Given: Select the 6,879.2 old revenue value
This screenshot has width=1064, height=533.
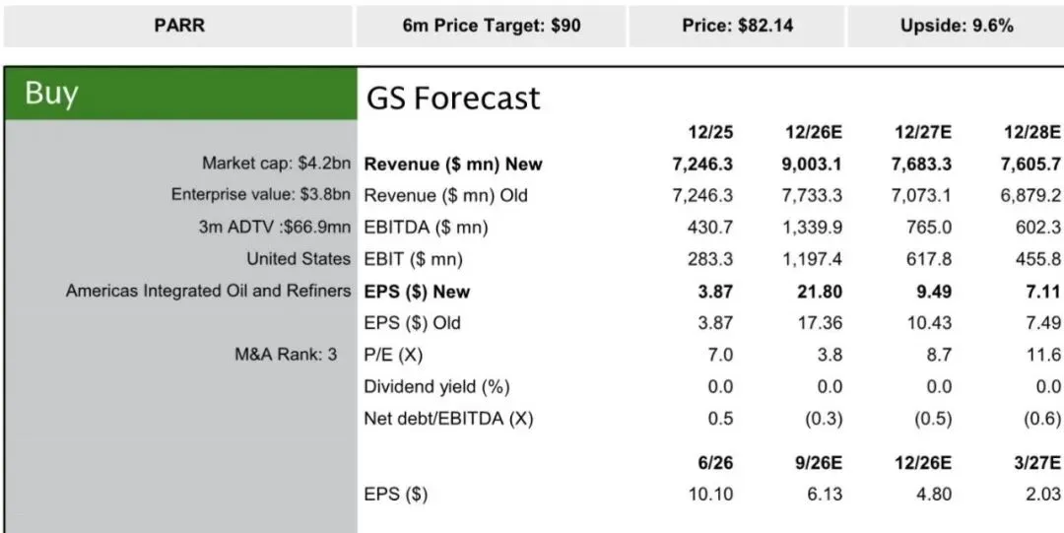Looking at the screenshot, I should tap(1031, 195).
